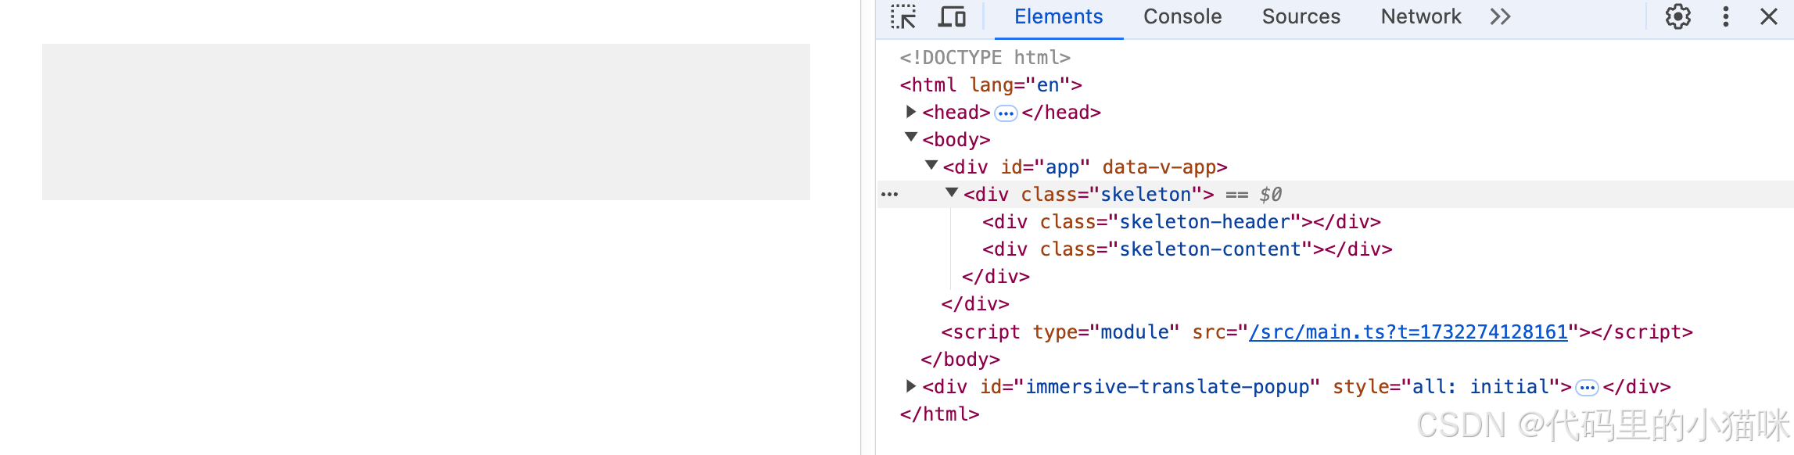Select the <!DOCTYPE html> line
Image resolution: width=1794 pixels, height=455 pixels.
985,58
